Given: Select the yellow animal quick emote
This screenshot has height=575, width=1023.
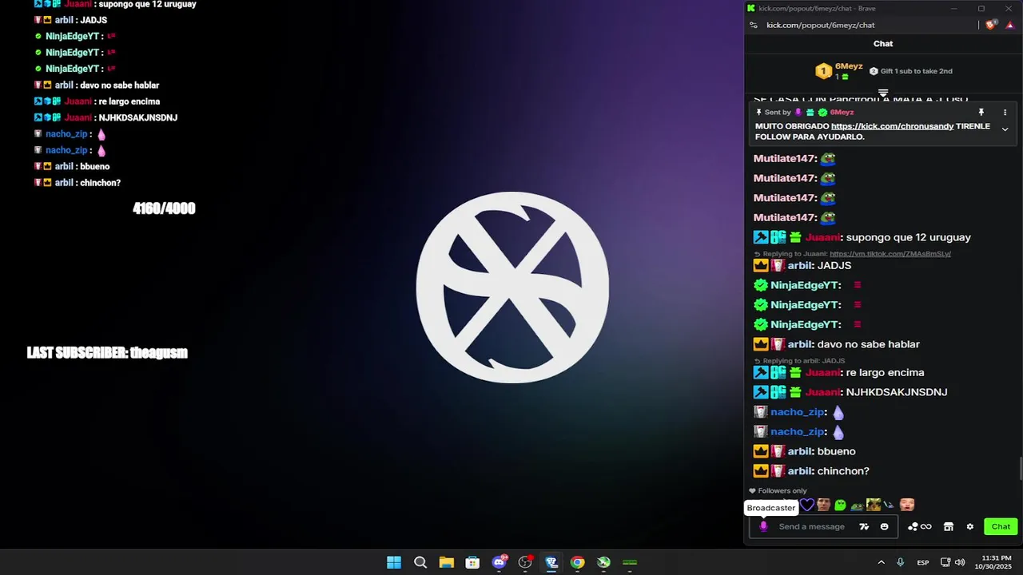Looking at the screenshot, I should pos(874,505).
